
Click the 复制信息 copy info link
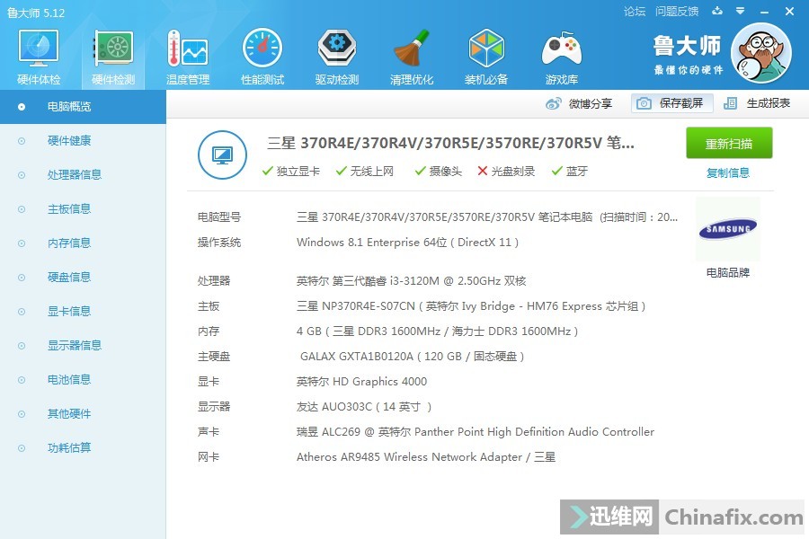728,172
